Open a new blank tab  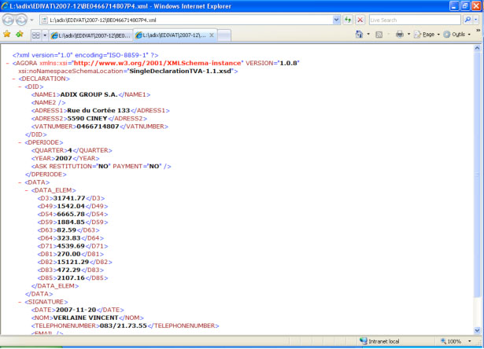[x=224, y=35]
